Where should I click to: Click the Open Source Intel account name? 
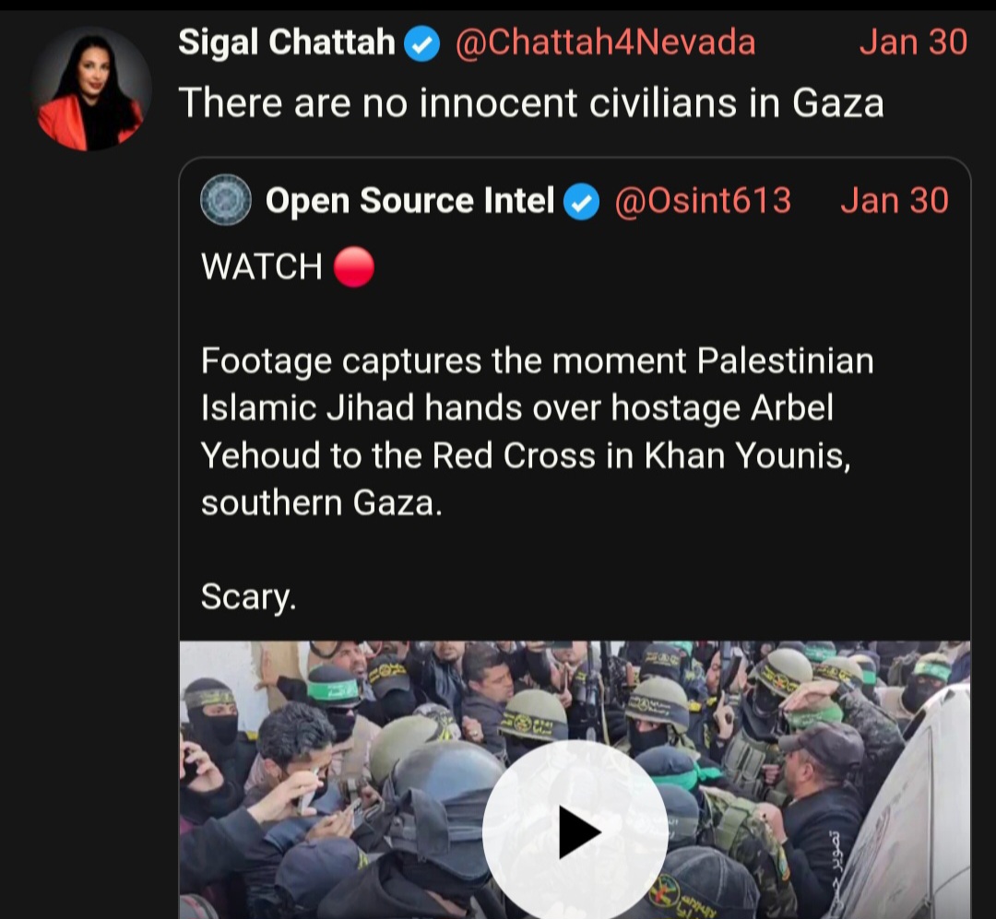coord(409,200)
